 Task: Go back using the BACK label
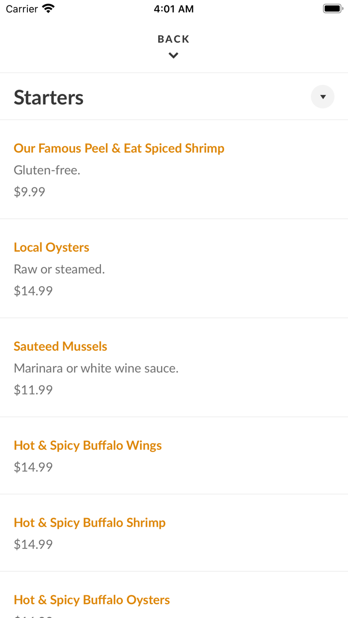click(173, 38)
